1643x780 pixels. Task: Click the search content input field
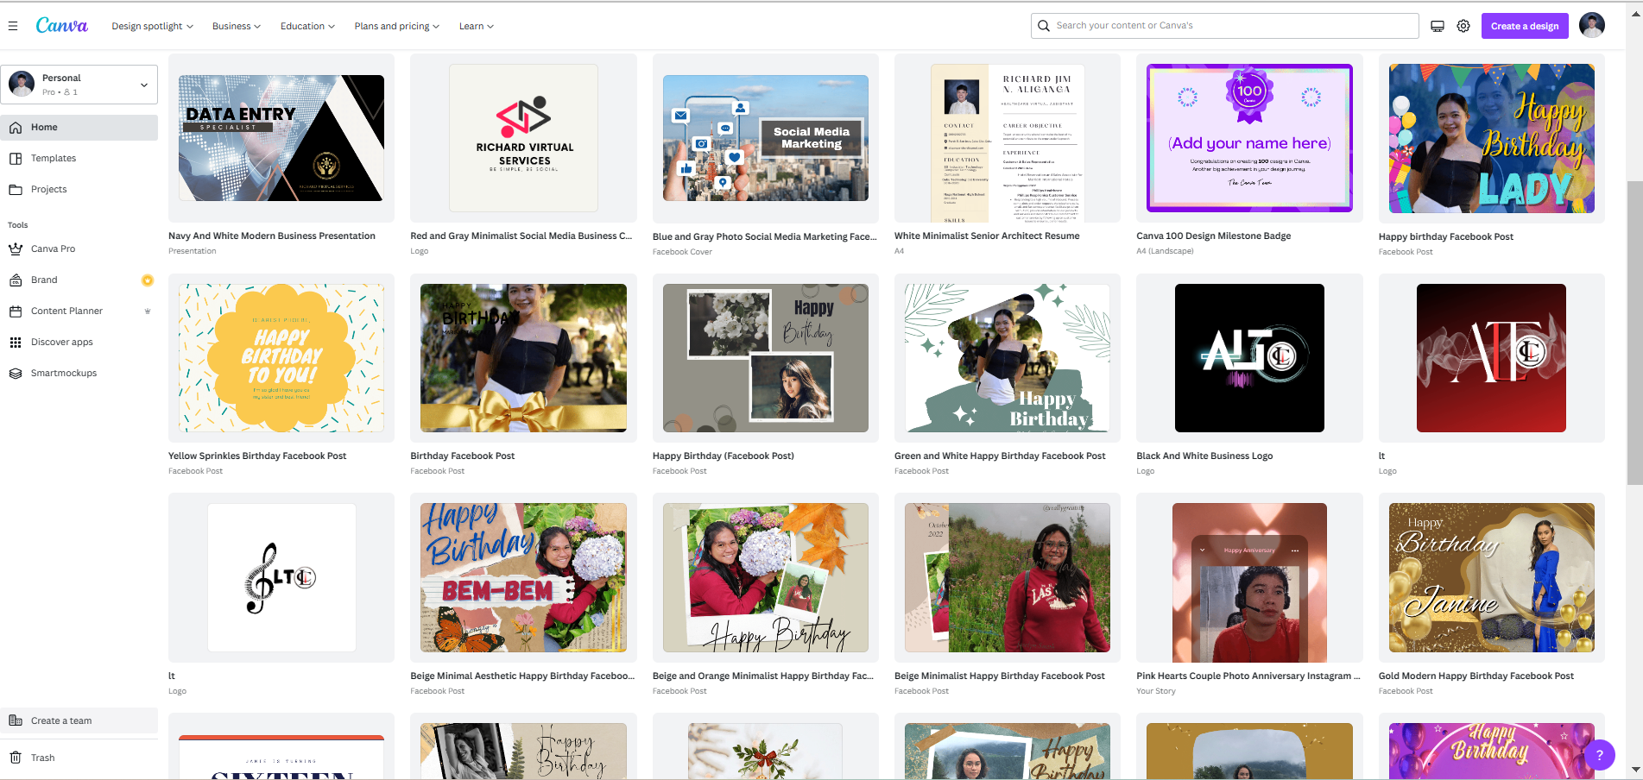pos(1224,26)
